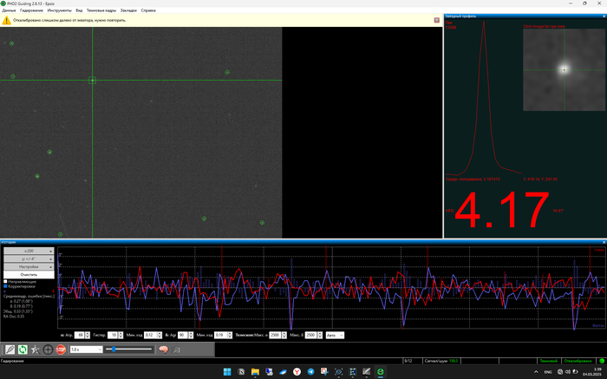The width and height of the screenshot is (607, 379).
Task: Toggle the Направляющие checkbox
Action: point(5,281)
